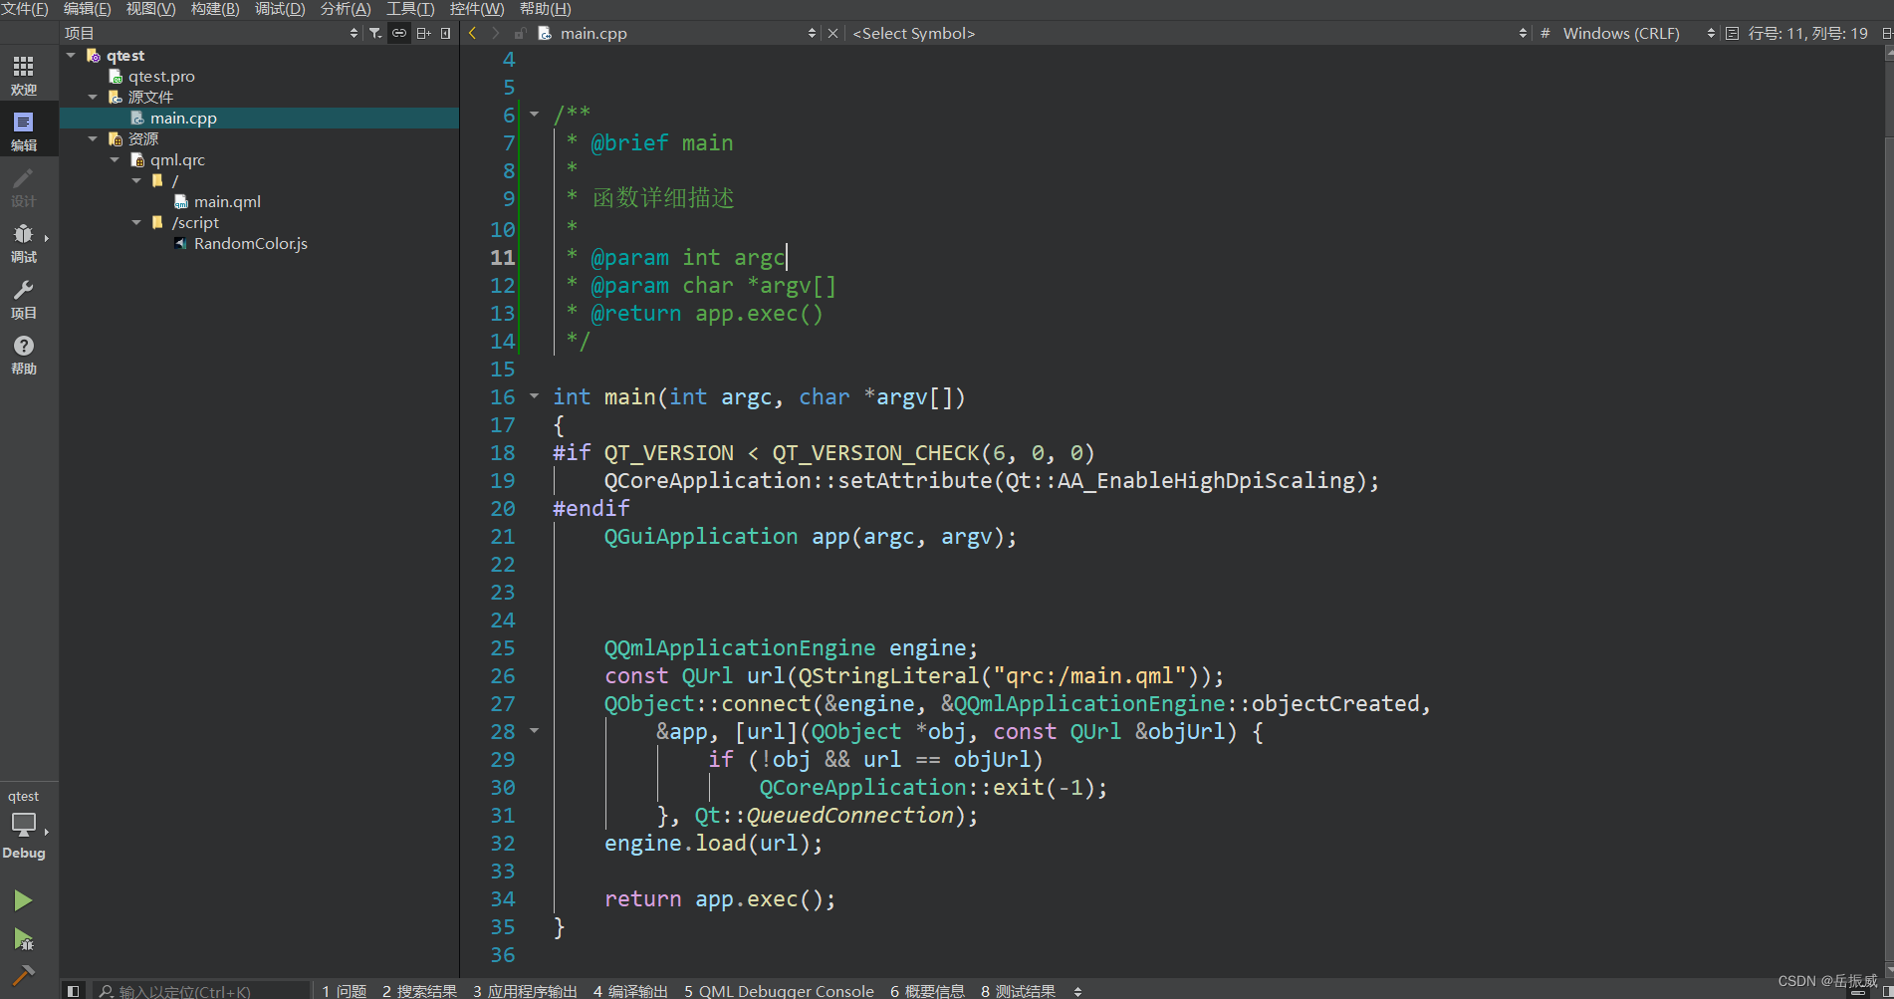The height and width of the screenshot is (999, 1894).
Task: Click the # preprocessor directives button
Action: click(x=1544, y=33)
